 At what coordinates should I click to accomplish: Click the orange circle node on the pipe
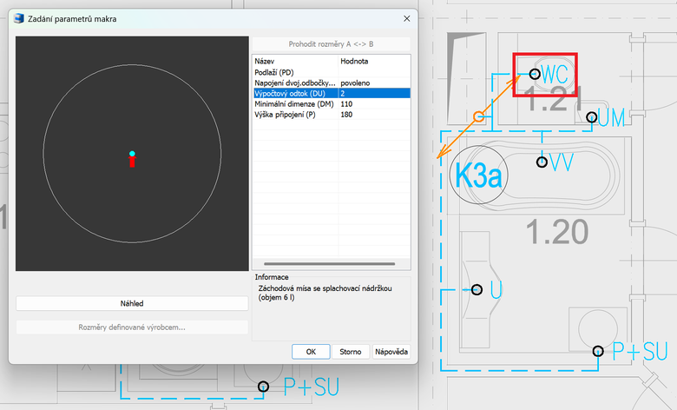tap(478, 116)
